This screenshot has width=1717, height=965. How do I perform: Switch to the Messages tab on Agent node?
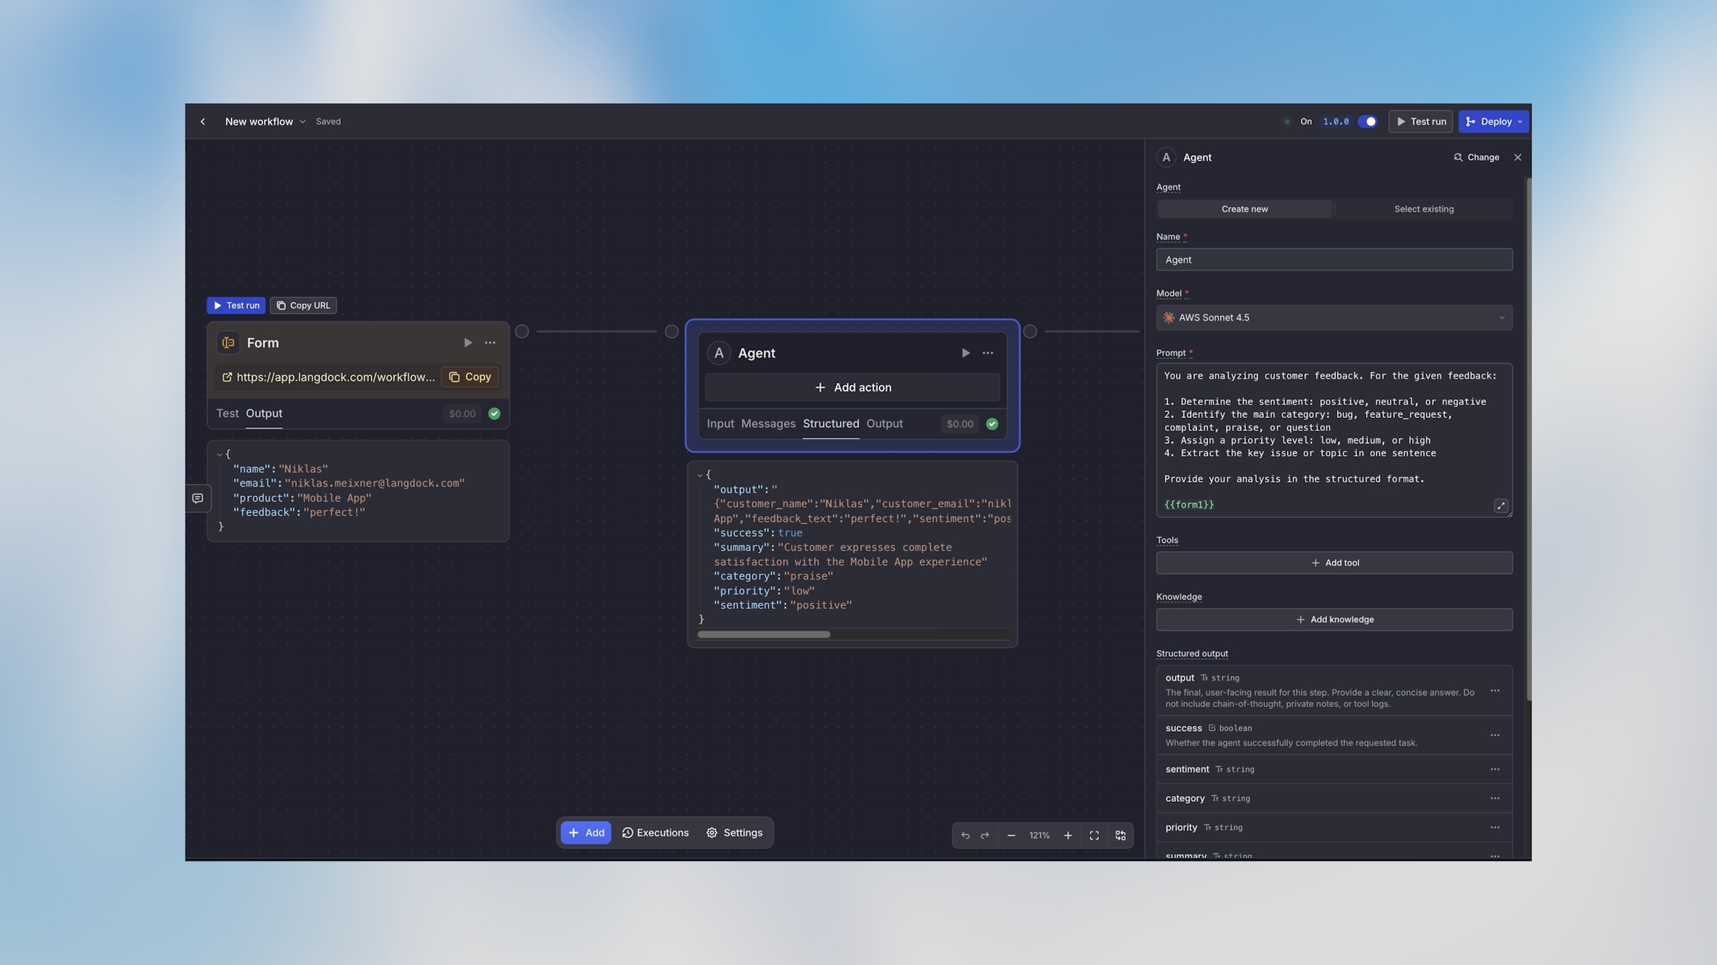point(768,424)
